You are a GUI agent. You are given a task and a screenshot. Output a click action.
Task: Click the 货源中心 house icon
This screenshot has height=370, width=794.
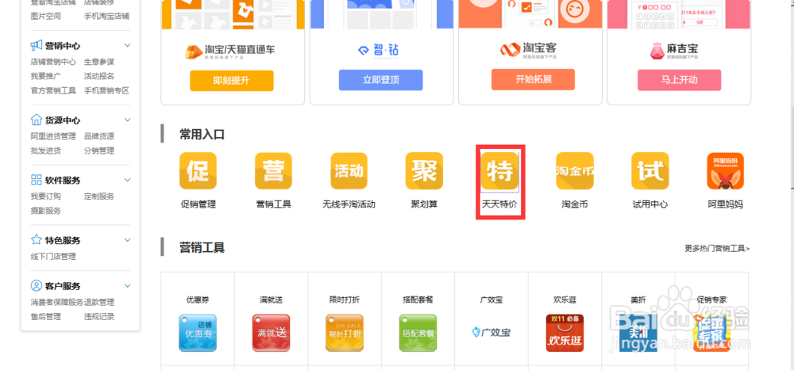tap(36, 120)
